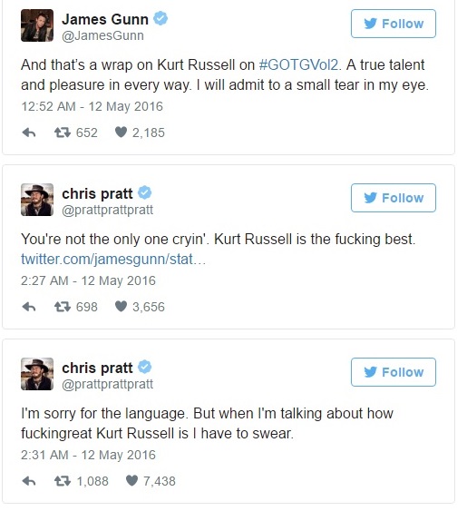This screenshot has width=467, height=511.
Task: Open the @JamesGunn handle
Action: pyautogui.click(x=102, y=35)
